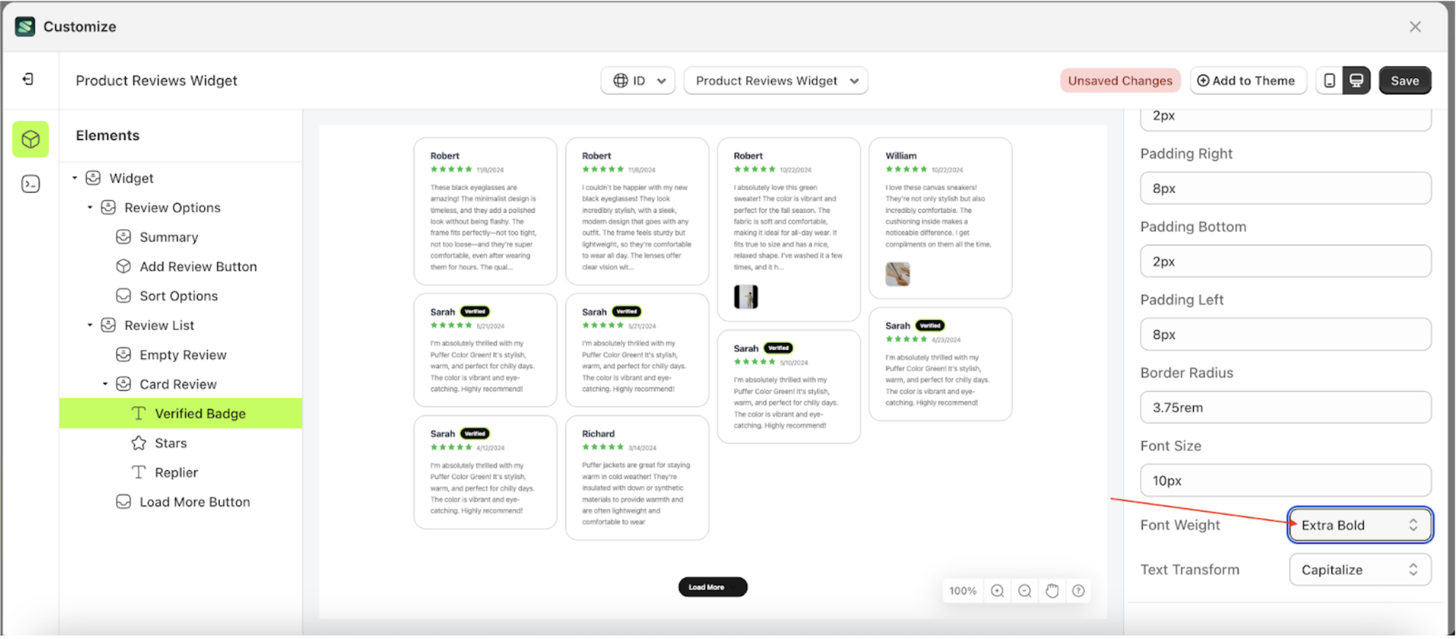Open help via the question mark icon
The height and width of the screenshot is (639, 1456).
tap(1078, 590)
